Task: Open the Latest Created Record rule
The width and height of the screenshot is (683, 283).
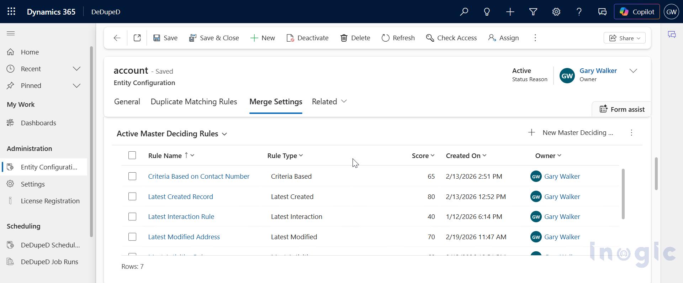Action: coord(180,196)
